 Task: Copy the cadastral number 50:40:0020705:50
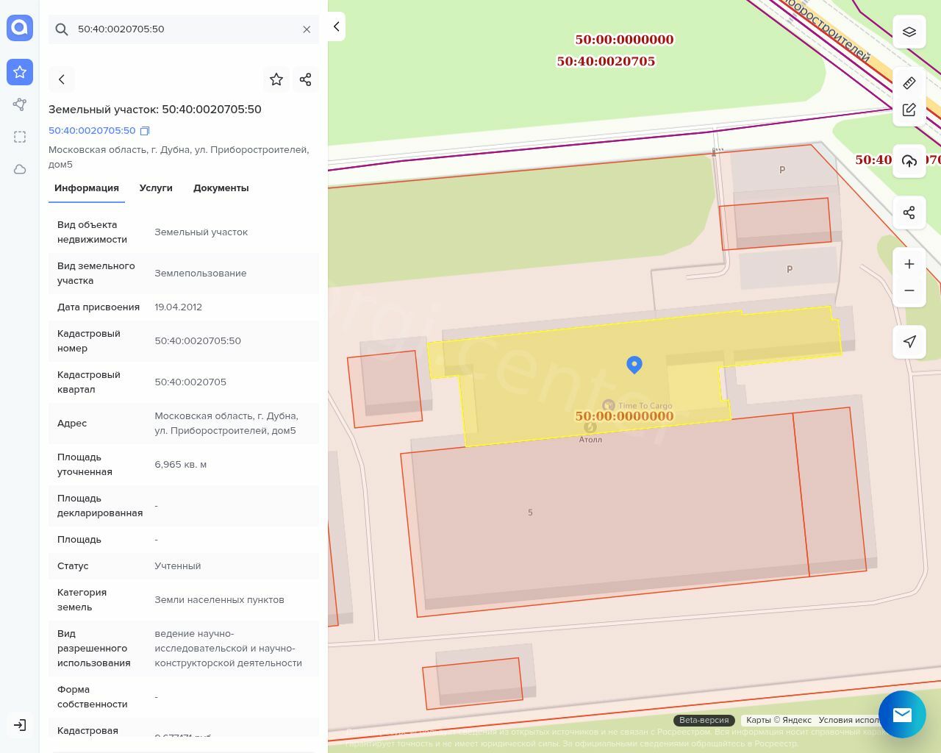pos(145,131)
